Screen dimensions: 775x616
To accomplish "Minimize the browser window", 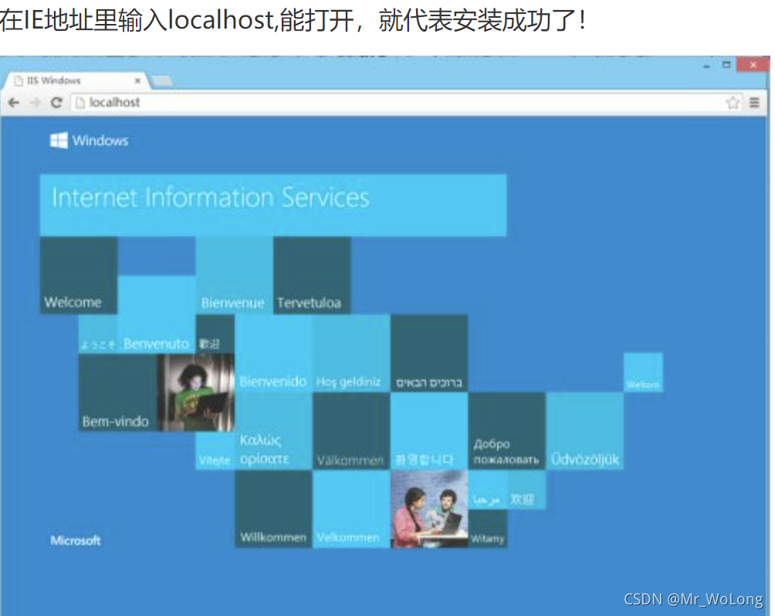I will [x=707, y=66].
